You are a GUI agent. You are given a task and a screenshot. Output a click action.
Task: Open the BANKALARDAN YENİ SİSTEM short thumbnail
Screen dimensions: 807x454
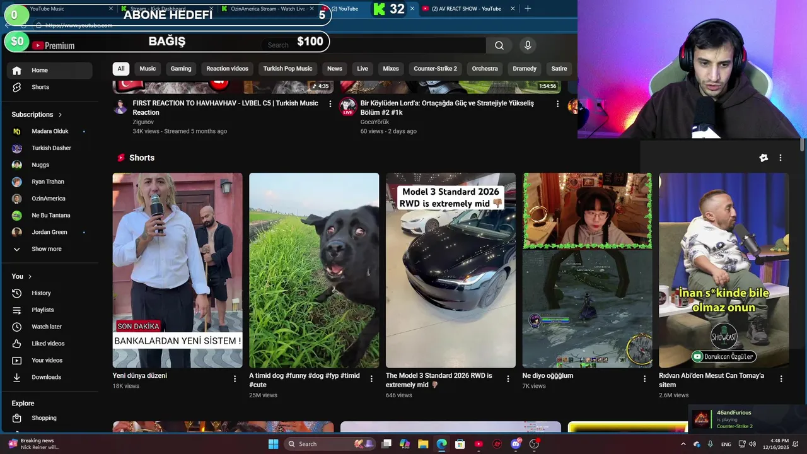tap(177, 271)
